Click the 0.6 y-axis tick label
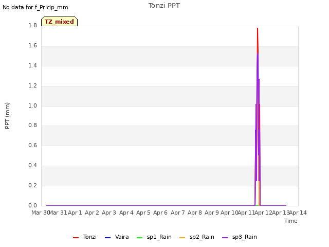The height and width of the screenshot is (247, 329). tap(32, 145)
